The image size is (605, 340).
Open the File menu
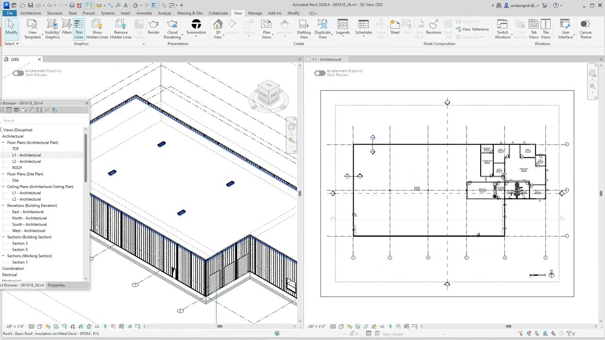click(9, 13)
